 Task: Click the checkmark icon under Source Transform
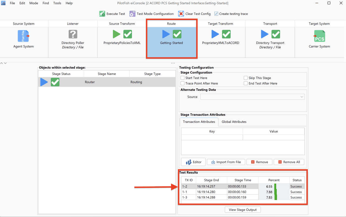pyautogui.click(x=128, y=34)
